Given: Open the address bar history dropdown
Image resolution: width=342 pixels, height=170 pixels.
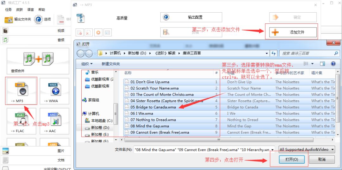Looking at the screenshot, I should tap(267, 53).
